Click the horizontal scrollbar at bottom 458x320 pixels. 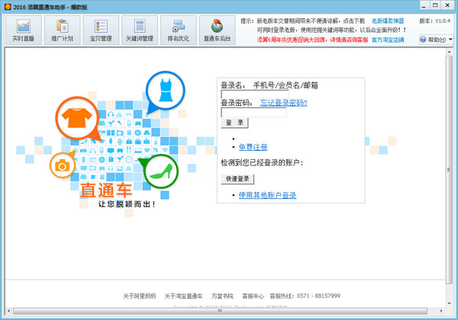tap(229, 311)
